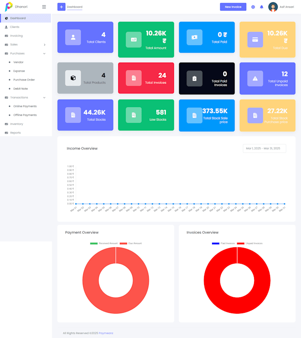This screenshot has height=338, width=301.
Task: Open Clients in the sidebar
Action: [x=25, y=27]
